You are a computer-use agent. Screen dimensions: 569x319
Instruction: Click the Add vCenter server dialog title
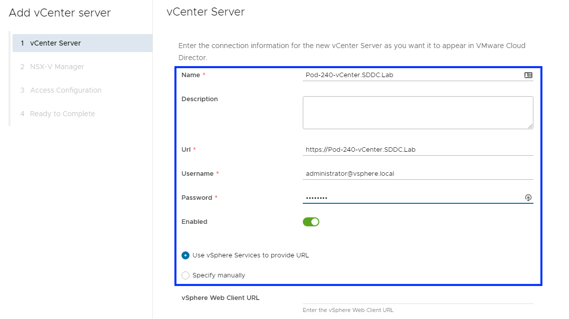(60, 13)
